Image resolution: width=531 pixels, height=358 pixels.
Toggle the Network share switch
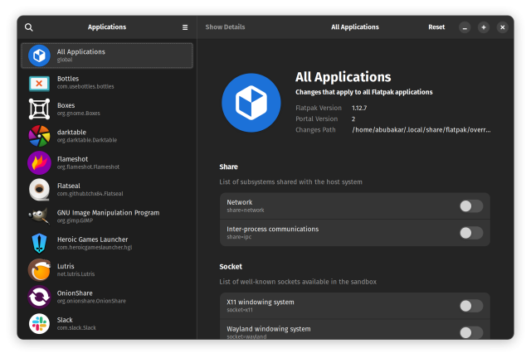tap(471, 206)
